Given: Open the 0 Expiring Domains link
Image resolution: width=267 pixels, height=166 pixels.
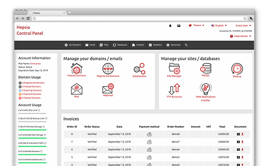Looking at the screenshot, I should click(x=32, y=90).
